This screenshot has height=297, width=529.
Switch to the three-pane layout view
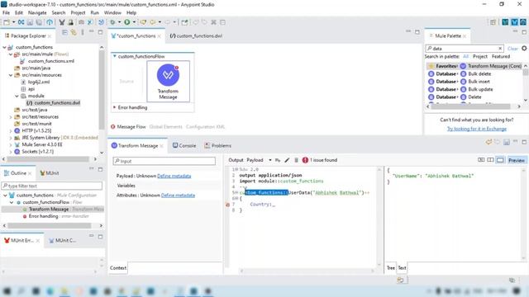pos(481,160)
